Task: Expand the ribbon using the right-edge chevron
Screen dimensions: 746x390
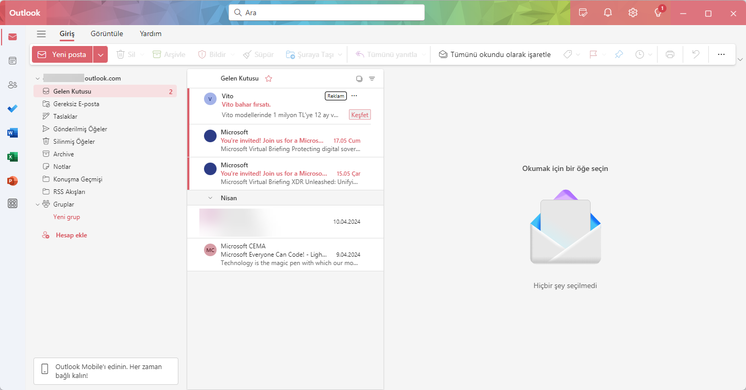Action: click(x=740, y=59)
